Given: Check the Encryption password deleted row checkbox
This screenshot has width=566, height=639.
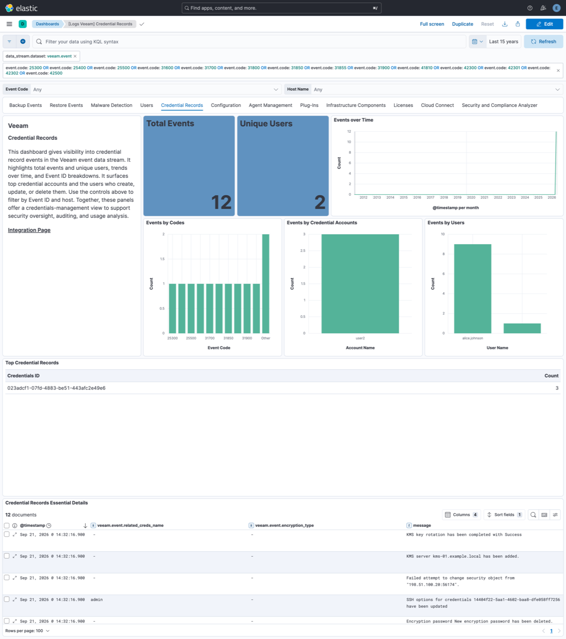Looking at the screenshot, I should click(x=7, y=621).
